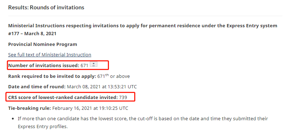298x131 pixels.
Task: Click the CRS score value 739
Action: (x=123, y=98)
